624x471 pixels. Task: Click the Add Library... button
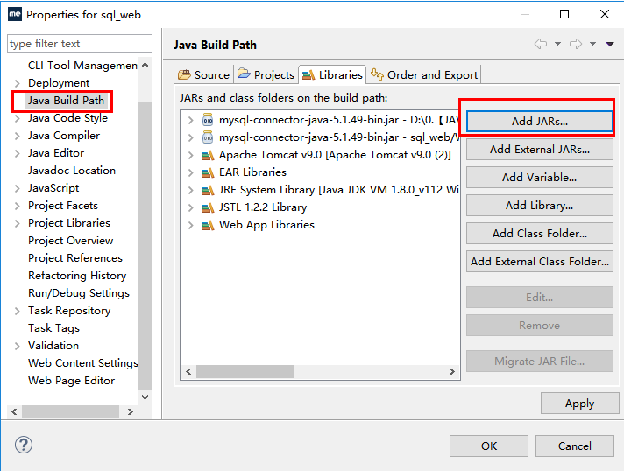539,206
